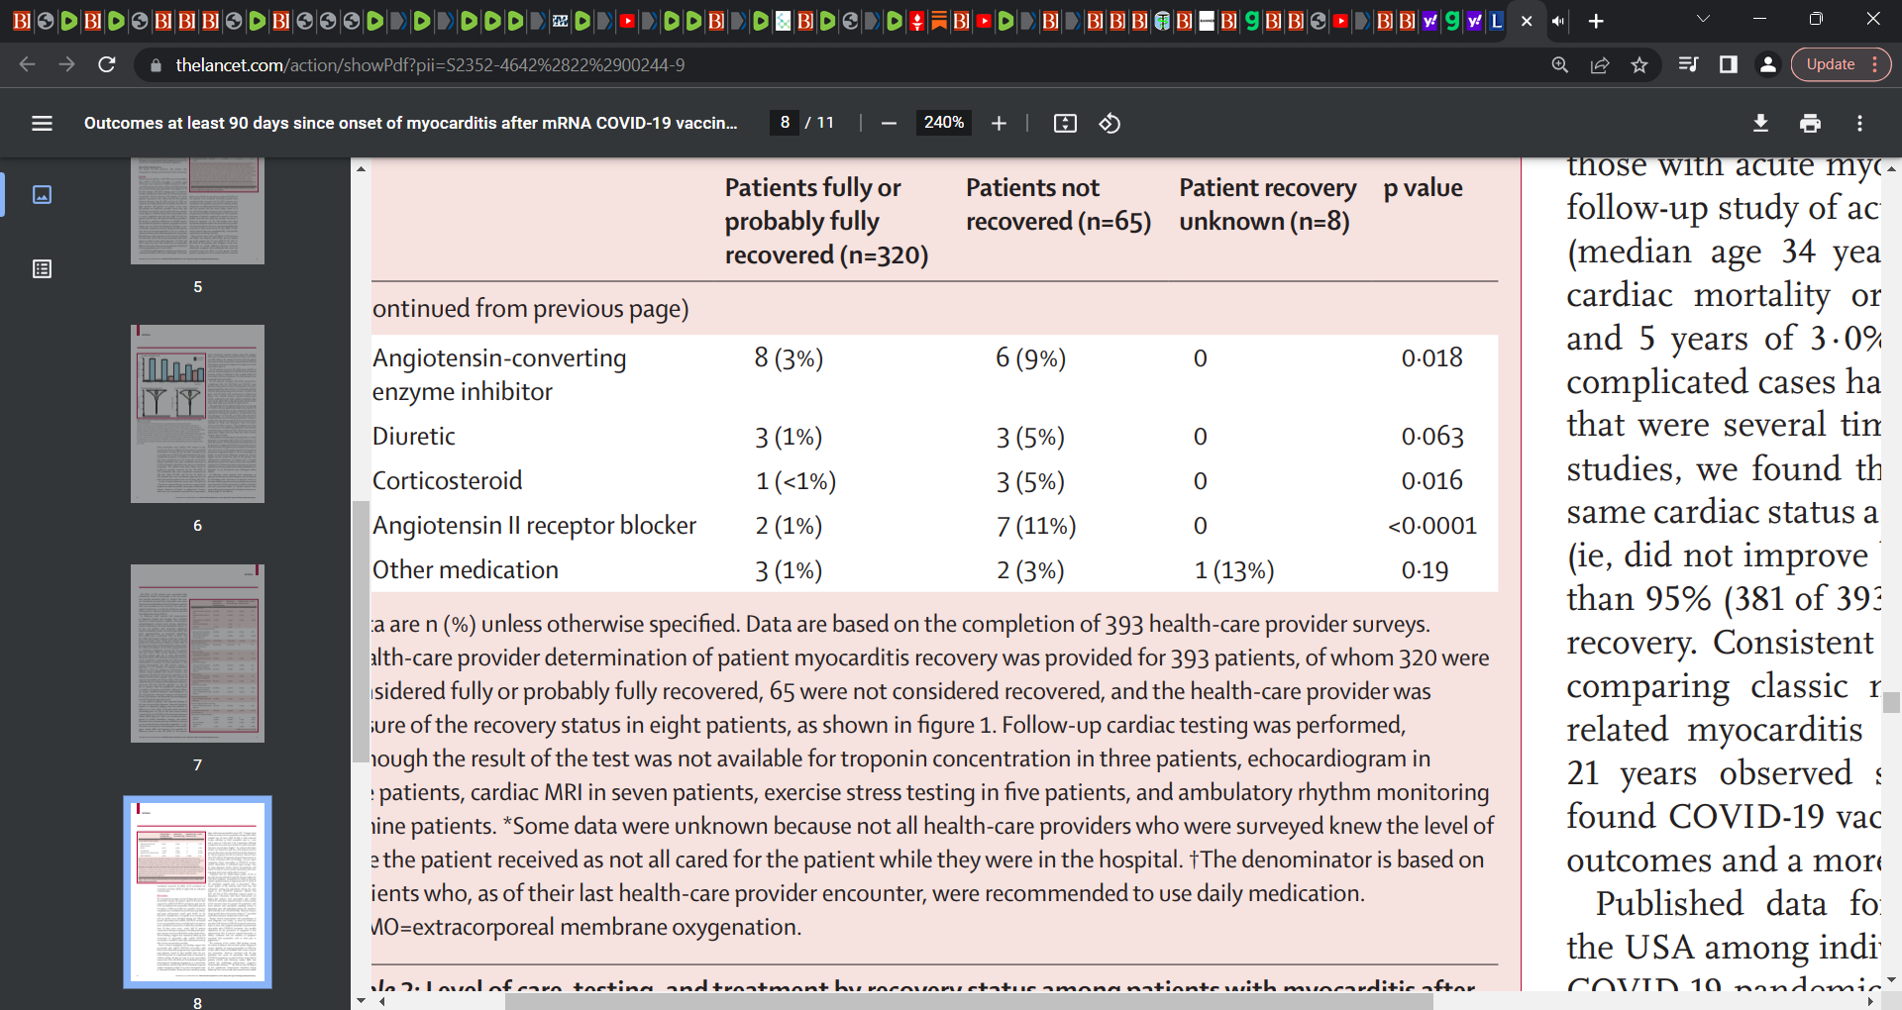This screenshot has width=1902, height=1010.
Task: Click the 'p value' column header
Action: 1423,187
